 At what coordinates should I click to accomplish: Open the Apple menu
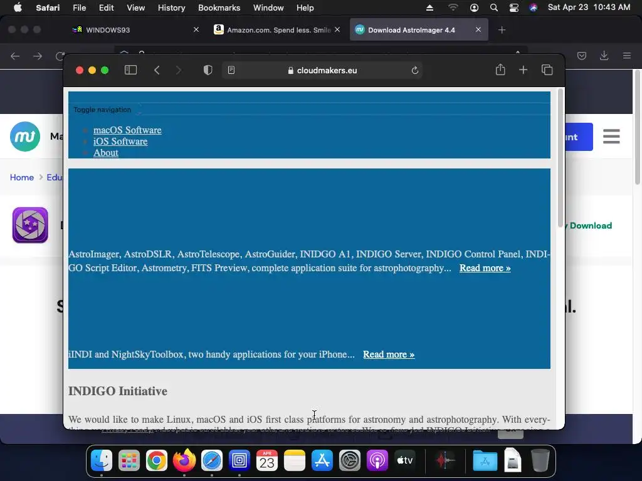point(18,8)
